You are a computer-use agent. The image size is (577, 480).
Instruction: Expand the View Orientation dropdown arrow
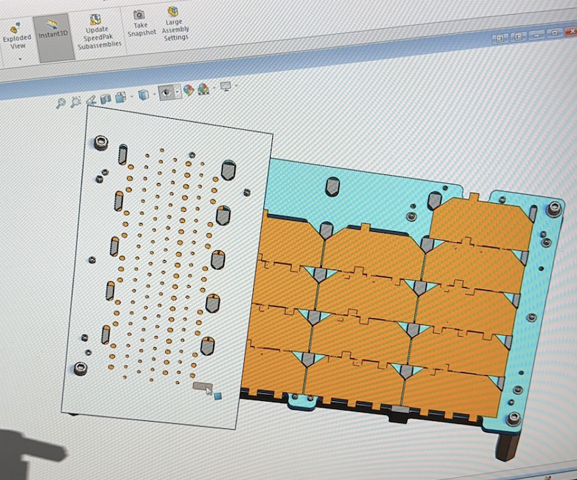click(132, 97)
